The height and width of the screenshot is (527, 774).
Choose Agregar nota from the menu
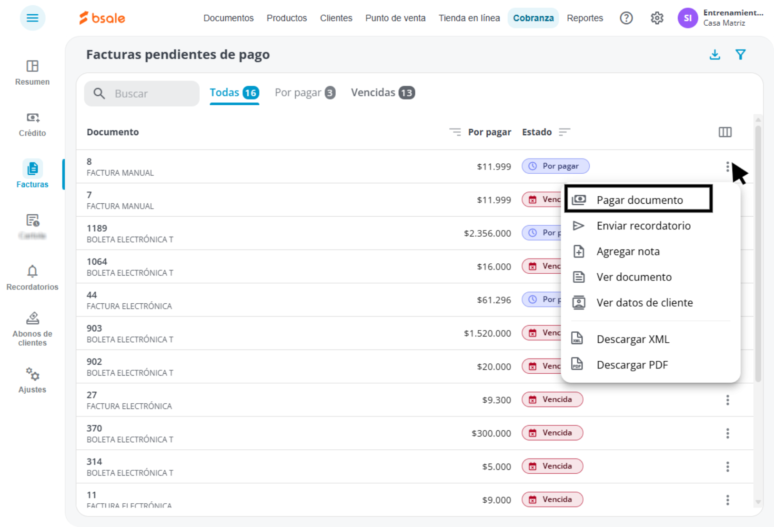[651, 251]
